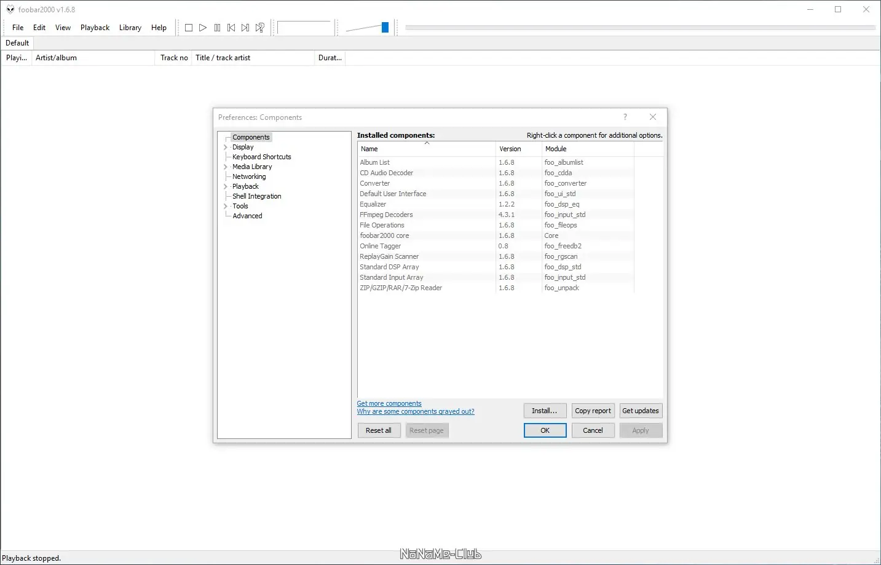Select the Media Library tree item
The width and height of the screenshot is (881, 565).
pos(252,167)
